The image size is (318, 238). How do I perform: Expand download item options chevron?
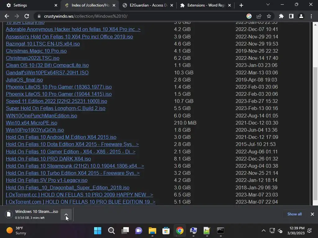tap(66, 214)
